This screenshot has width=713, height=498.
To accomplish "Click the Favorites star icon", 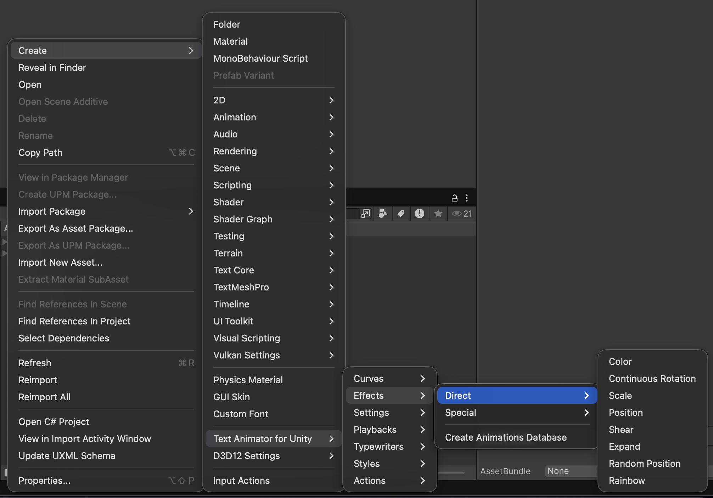I will [438, 213].
